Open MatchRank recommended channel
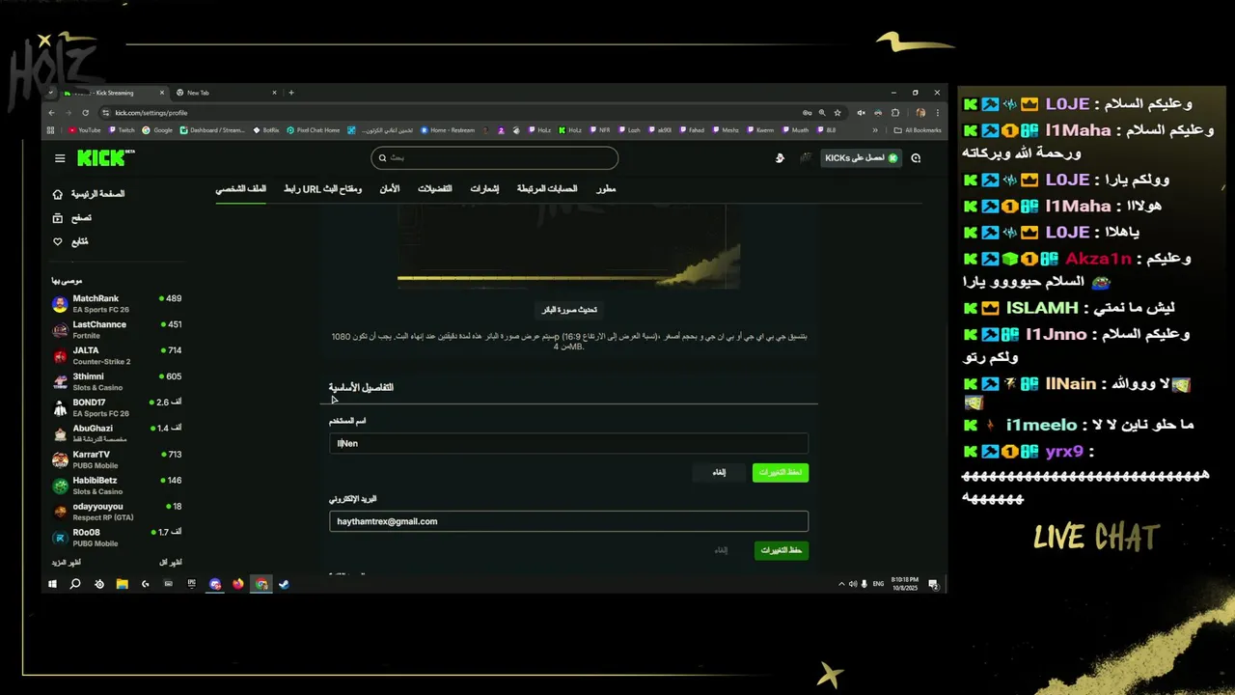 point(117,304)
